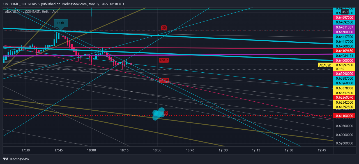Click the 19:30 time axis label
The image size is (359, 164).
[x=289, y=150]
